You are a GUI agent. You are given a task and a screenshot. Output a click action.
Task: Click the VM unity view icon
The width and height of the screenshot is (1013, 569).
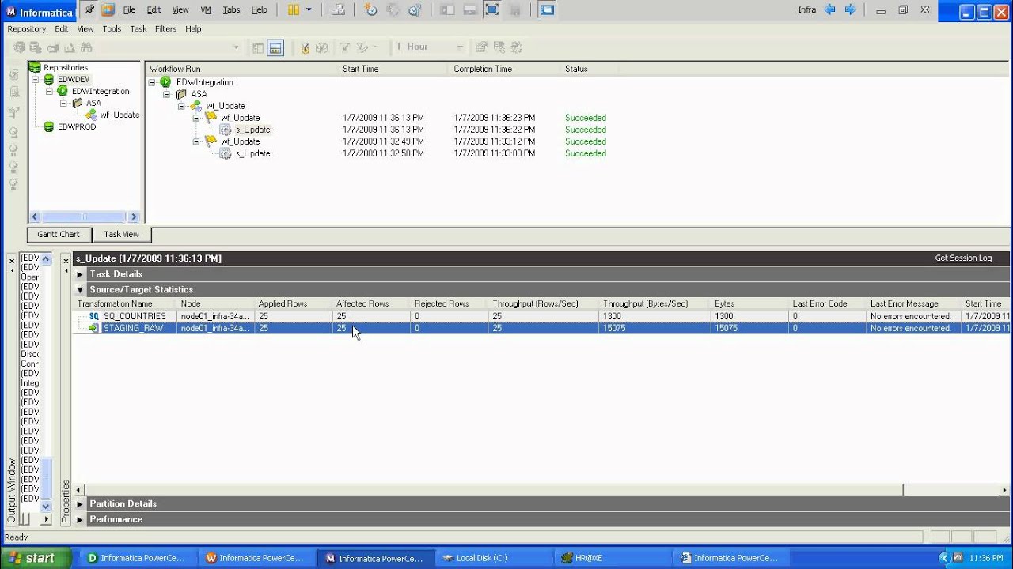(546, 10)
